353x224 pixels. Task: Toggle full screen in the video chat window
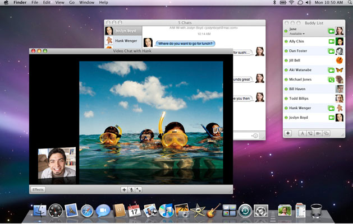point(139,189)
